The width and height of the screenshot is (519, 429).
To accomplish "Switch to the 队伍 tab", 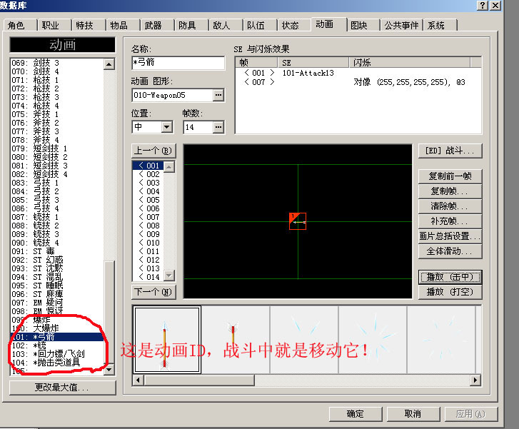I will (x=256, y=26).
